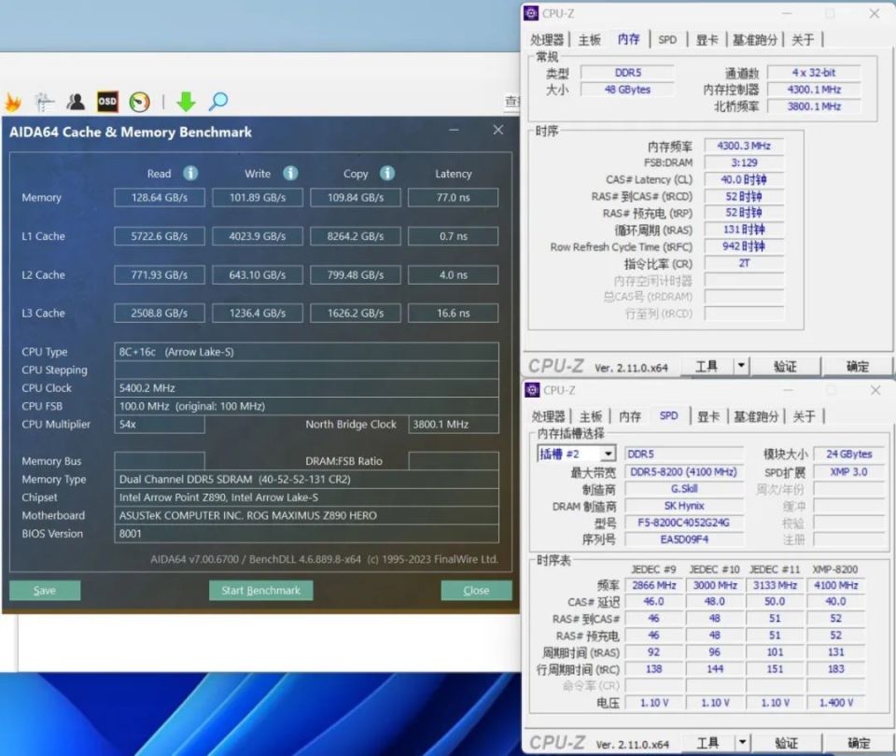Switch to SPD tab in upper CPU-Z window

667,39
